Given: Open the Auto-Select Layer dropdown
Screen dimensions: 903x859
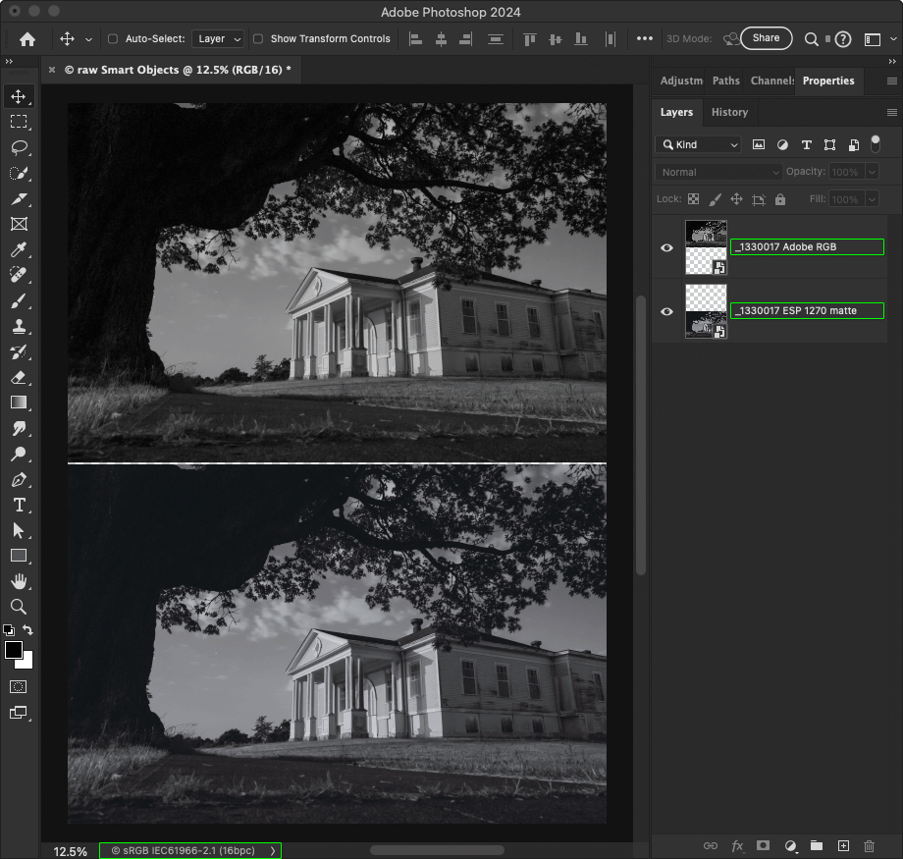Looking at the screenshot, I should tap(218, 38).
